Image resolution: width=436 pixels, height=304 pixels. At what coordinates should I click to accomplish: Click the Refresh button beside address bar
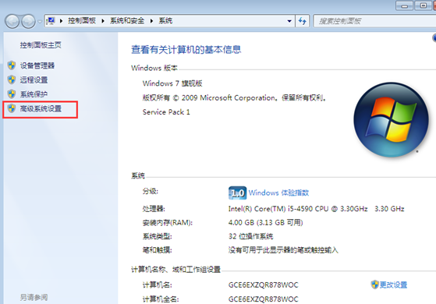tap(303, 21)
